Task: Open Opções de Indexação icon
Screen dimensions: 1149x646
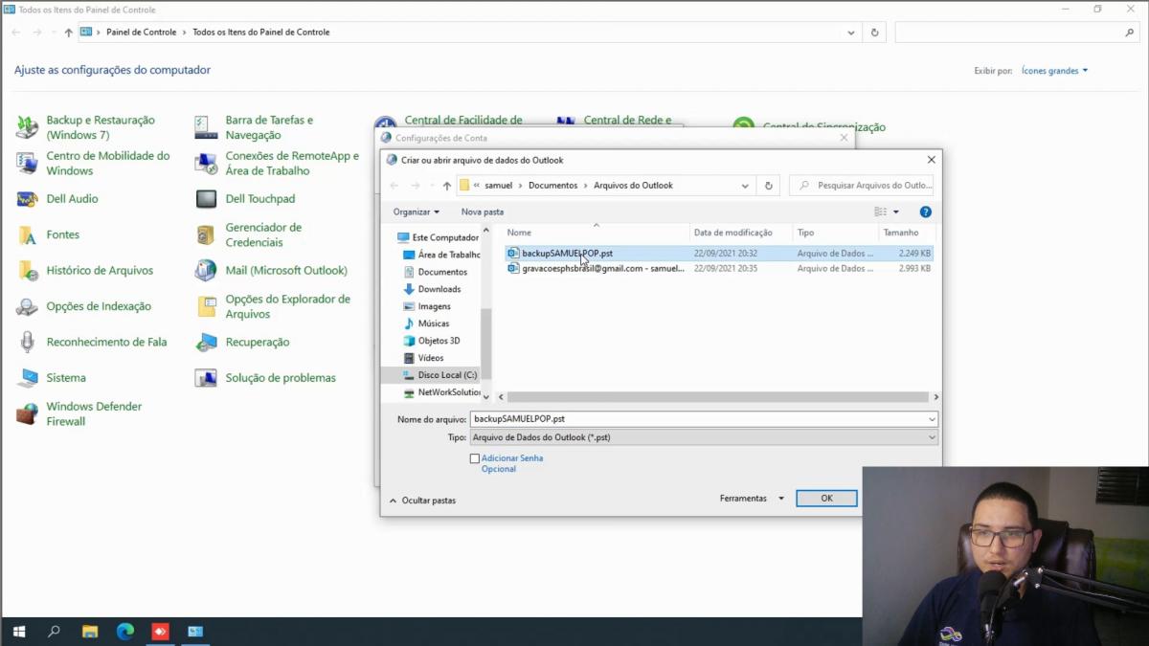Action: [x=28, y=306]
